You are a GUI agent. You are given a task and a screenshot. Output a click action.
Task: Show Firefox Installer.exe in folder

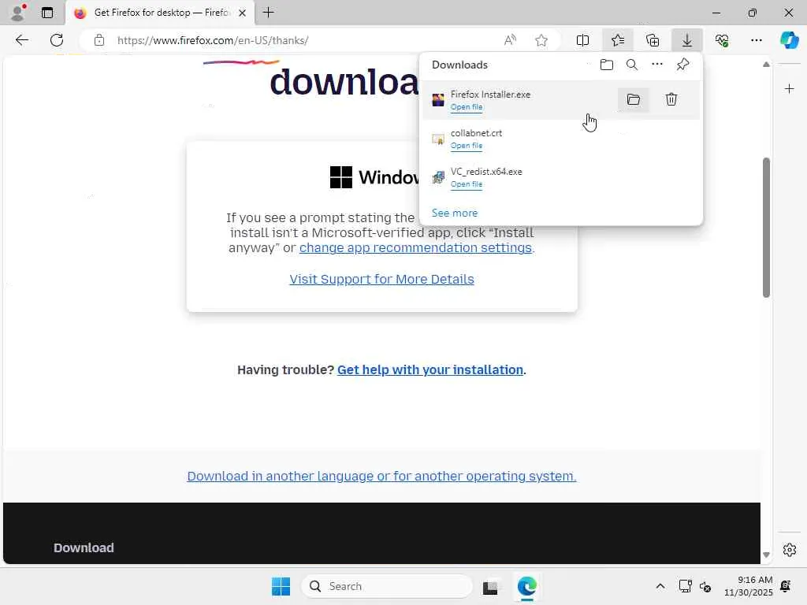pyautogui.click(x=634, y=99)
